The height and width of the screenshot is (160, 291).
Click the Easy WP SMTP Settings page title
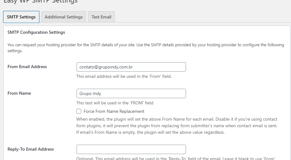(x=40, y=2)
